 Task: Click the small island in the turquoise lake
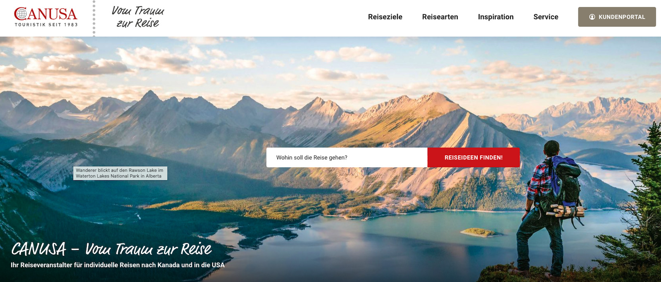pyautogui.click(x=478, y=232)
